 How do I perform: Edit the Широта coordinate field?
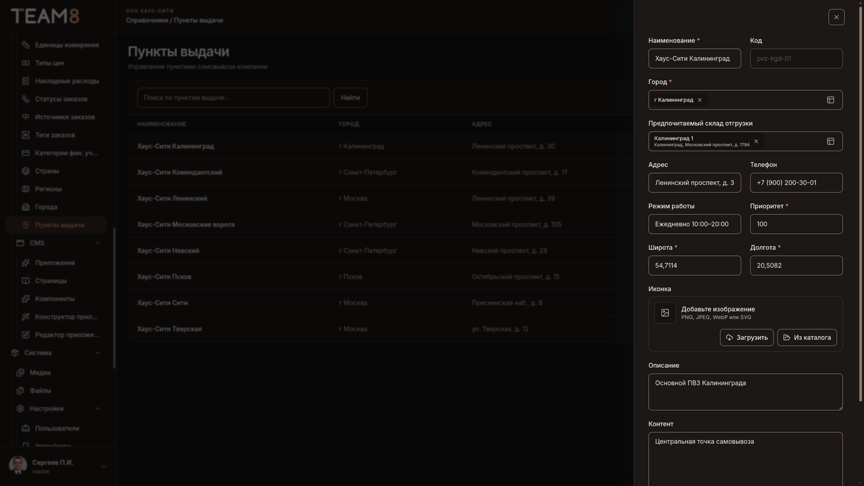click(x=694, y=266)
